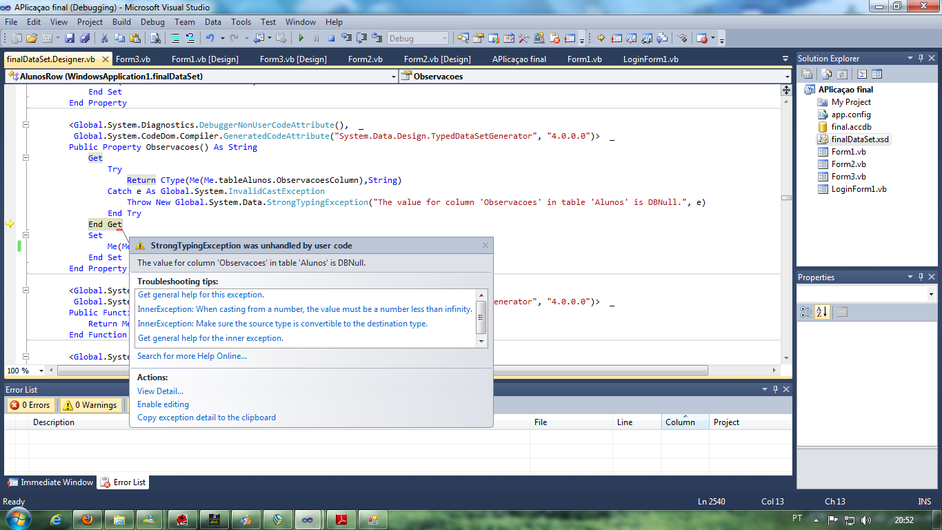Toggle the 0 Errors filter button
The height and width of the screenshot is (530, 942).
pyautogui.click(x=30, y=405)
